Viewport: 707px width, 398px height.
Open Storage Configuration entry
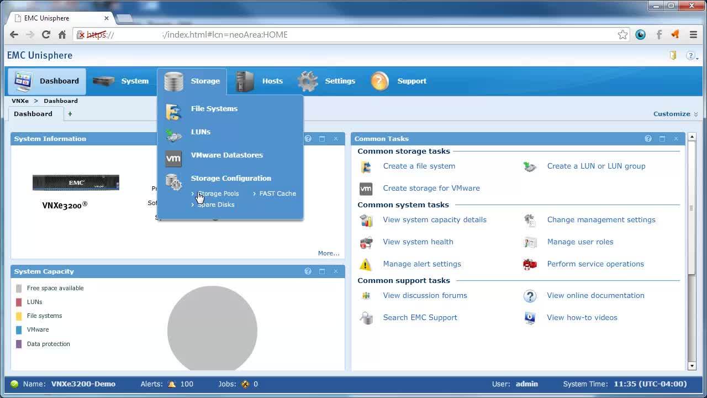point(231,178)
